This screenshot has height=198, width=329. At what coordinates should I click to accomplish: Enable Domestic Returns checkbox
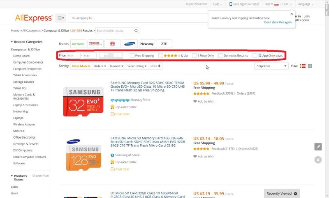coord(220,56)
